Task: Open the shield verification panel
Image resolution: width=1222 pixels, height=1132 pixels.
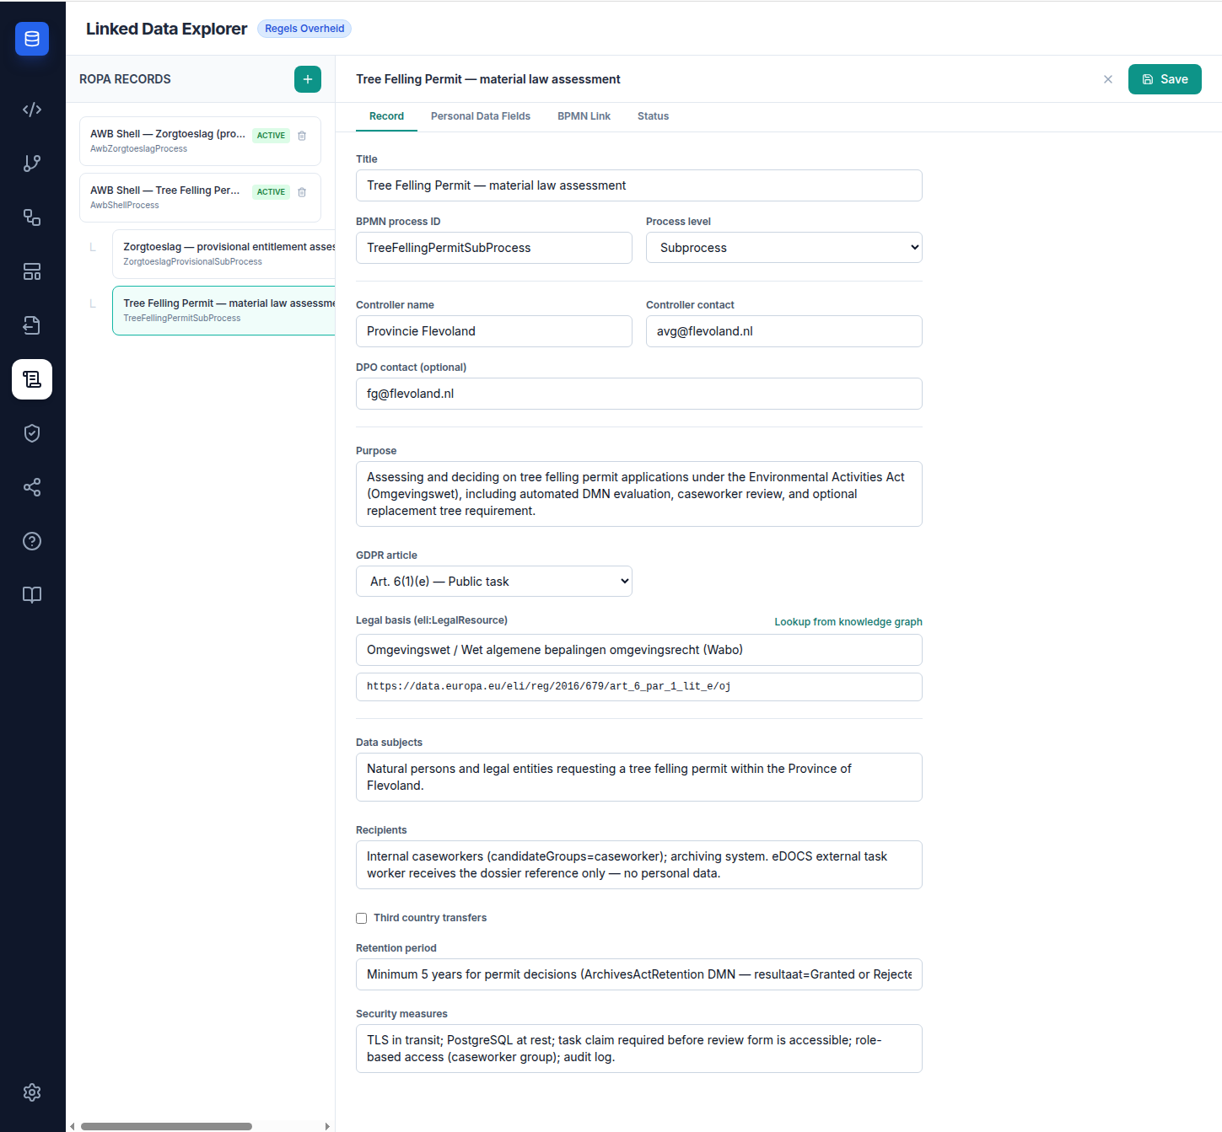Action: tap(31, 432)
